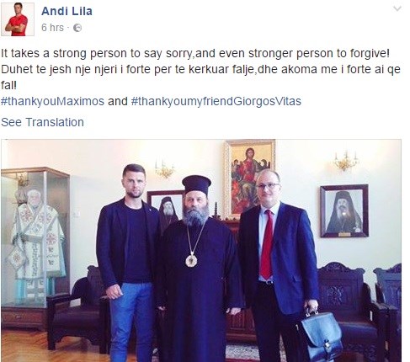Screen dimensions: 410x362
Task: Click the gold medallion on the priest
Action: [191, 260]
